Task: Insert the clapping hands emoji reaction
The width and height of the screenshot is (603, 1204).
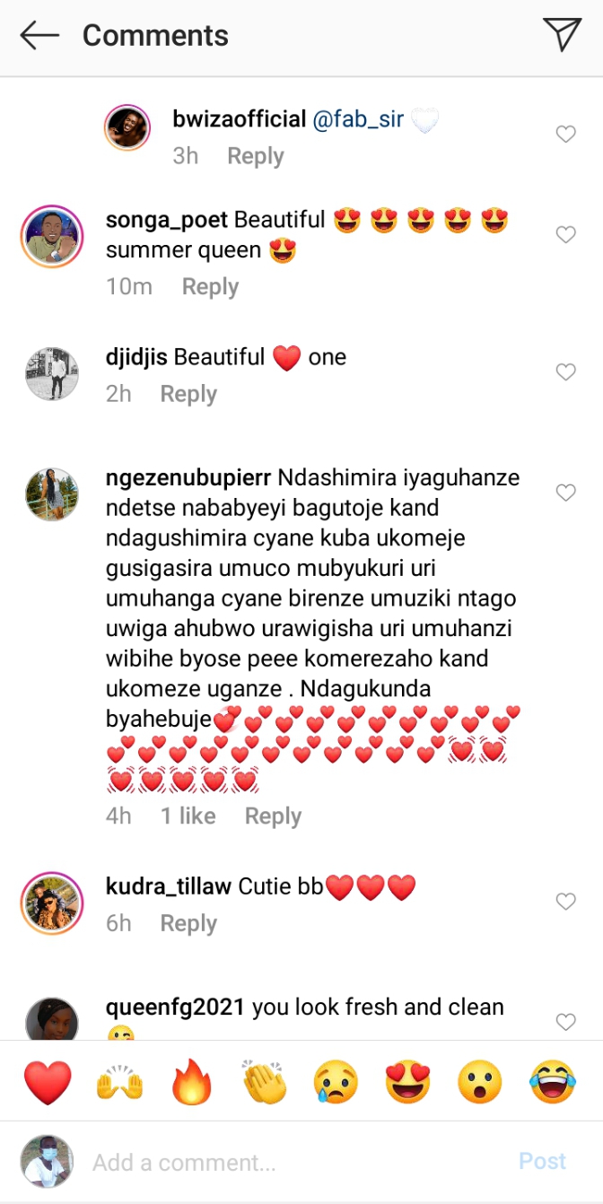Action: (264, 1082)
